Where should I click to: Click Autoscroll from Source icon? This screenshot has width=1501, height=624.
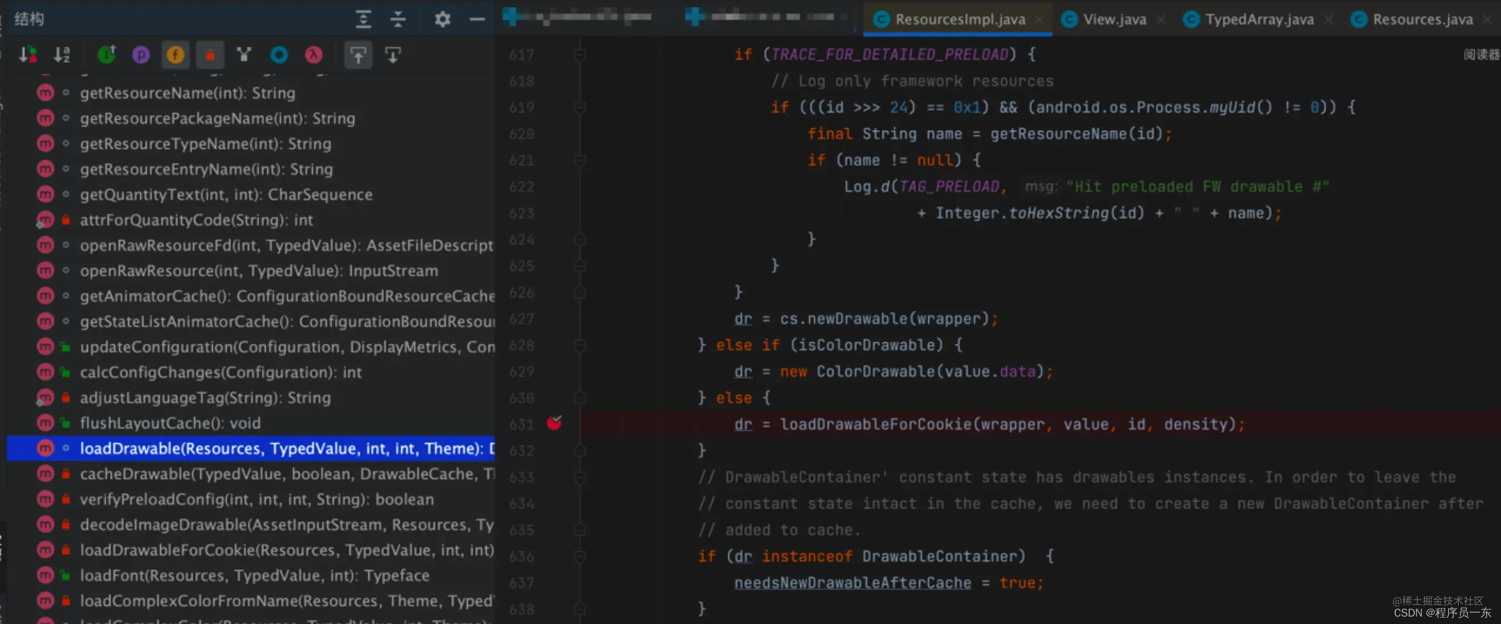click(393, 55)
